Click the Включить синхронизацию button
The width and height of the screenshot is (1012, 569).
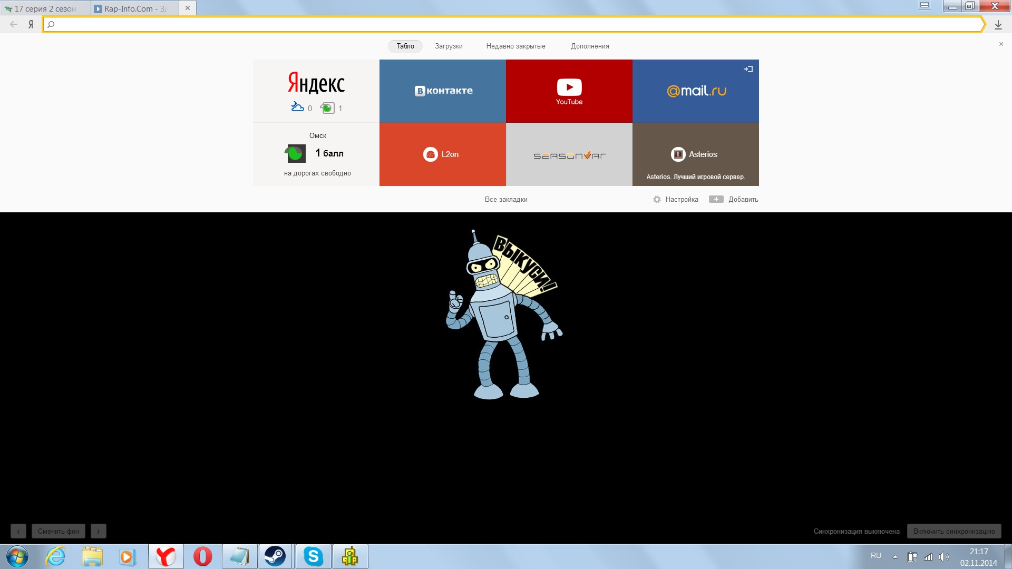pos(954,531)
